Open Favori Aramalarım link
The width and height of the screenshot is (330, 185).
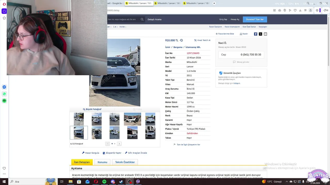[232, 27]
